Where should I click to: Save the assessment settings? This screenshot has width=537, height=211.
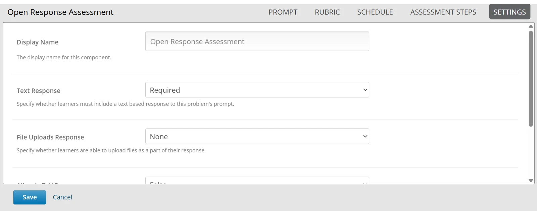30,197
